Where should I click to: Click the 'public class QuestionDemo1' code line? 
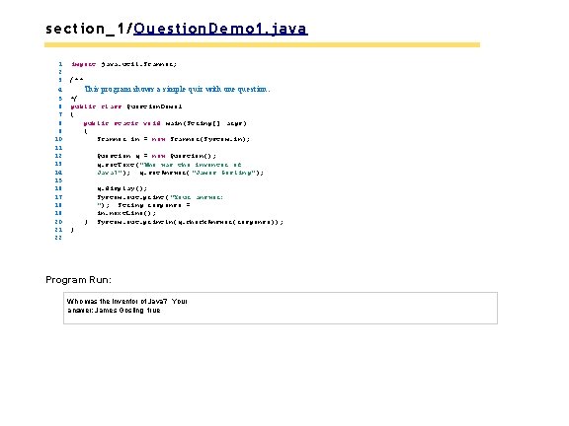(x=126, y=106)
